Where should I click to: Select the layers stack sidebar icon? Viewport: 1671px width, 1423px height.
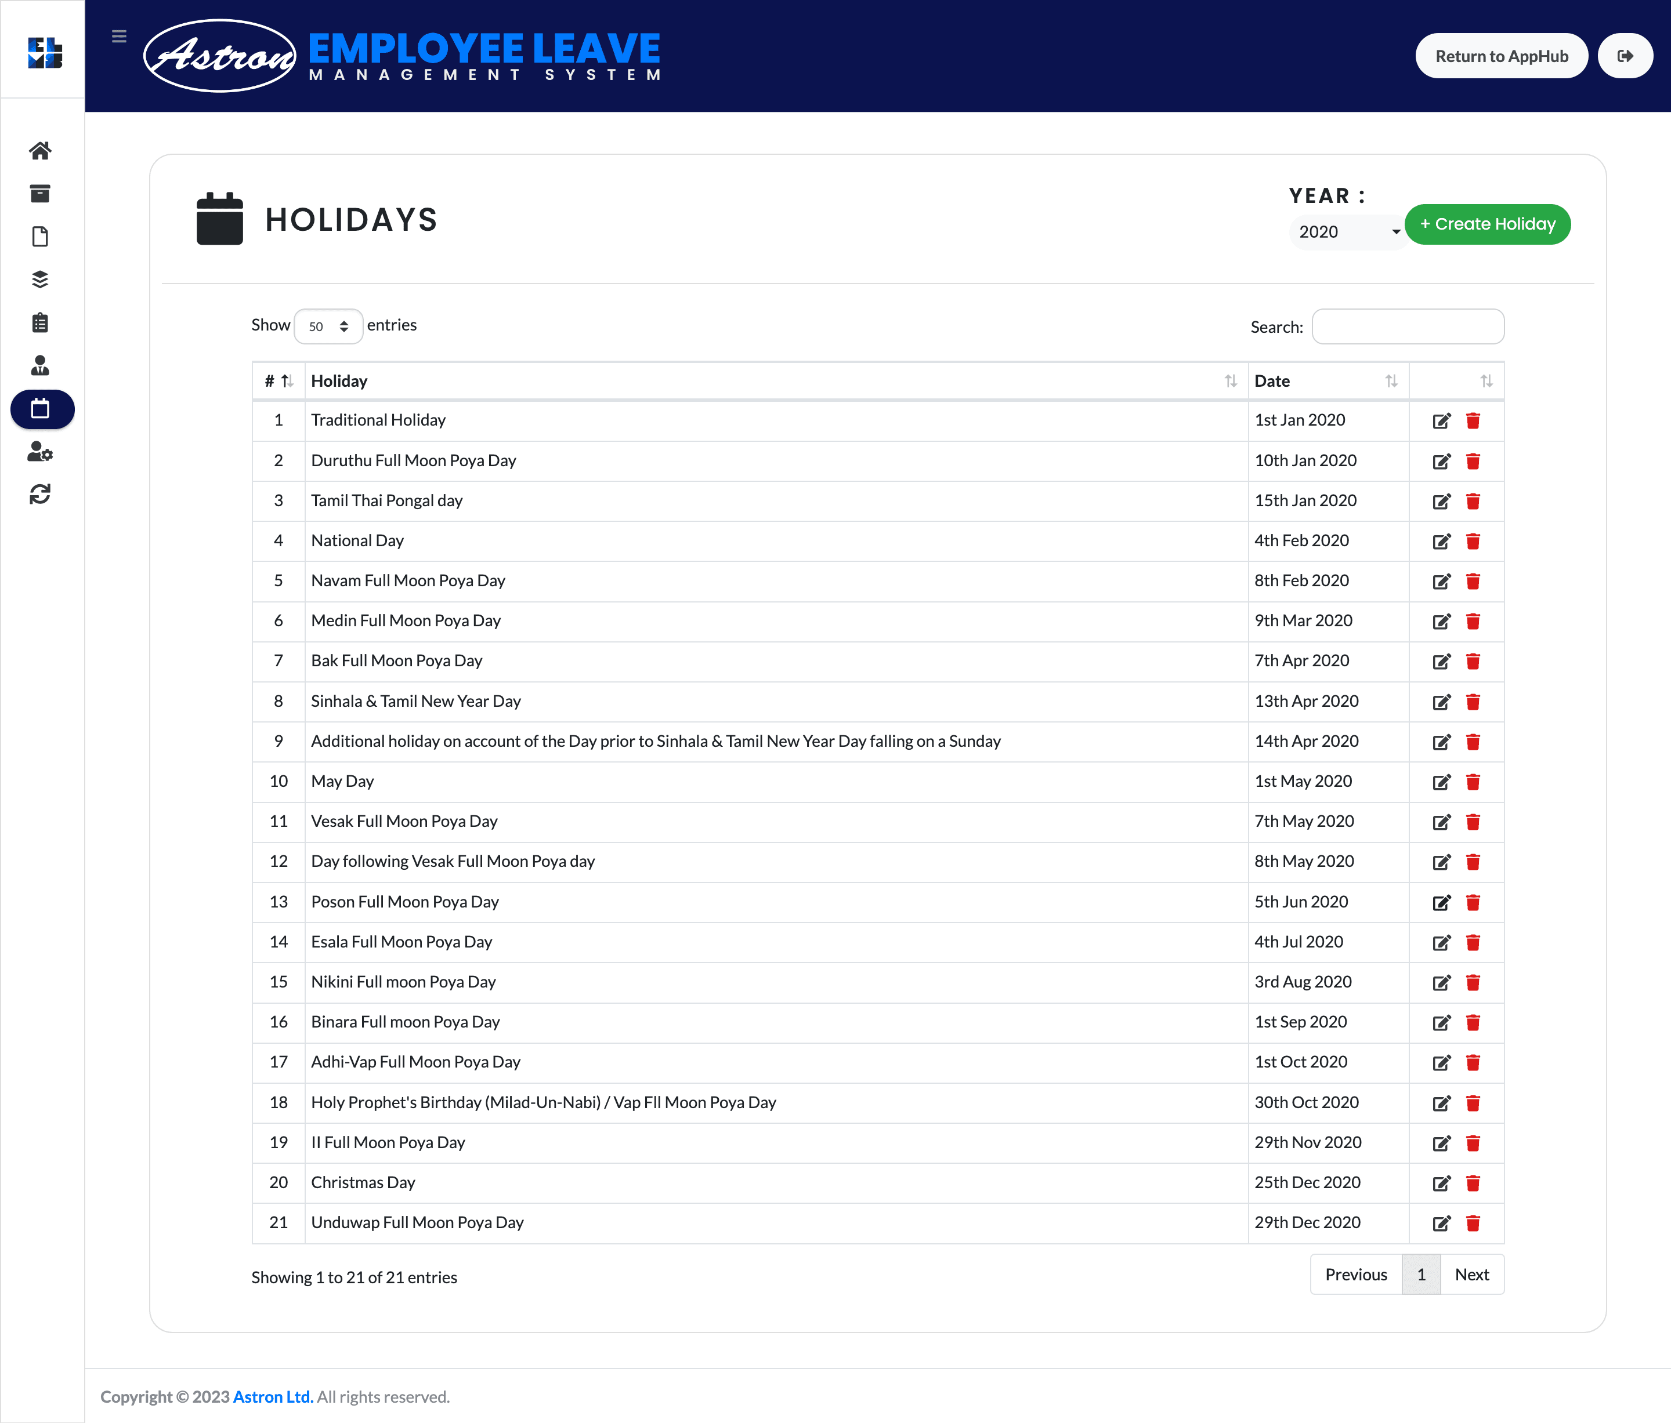pos(40,279)
